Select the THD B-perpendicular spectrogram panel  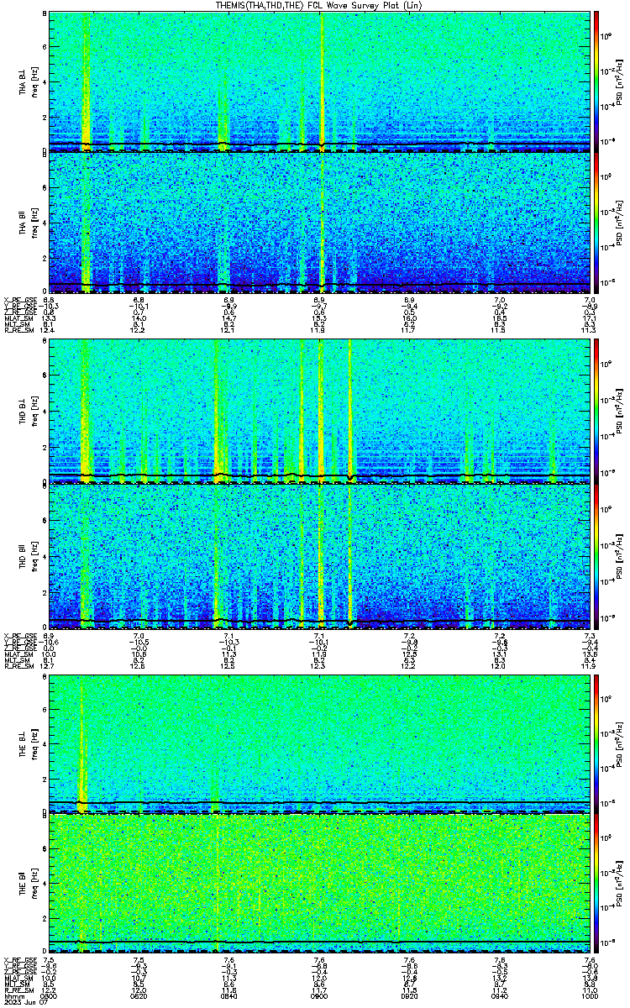point(319,412)
